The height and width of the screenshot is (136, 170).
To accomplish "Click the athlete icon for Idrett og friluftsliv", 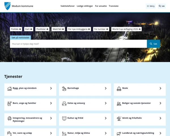I will [119, 118].
